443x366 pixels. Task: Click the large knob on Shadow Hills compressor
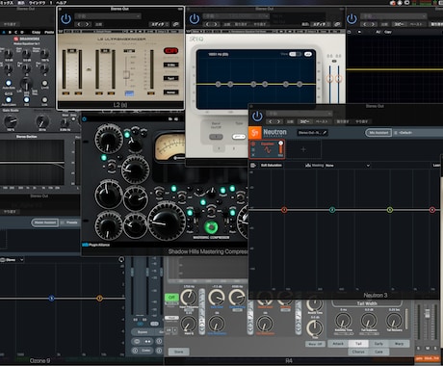click(167, 222)
